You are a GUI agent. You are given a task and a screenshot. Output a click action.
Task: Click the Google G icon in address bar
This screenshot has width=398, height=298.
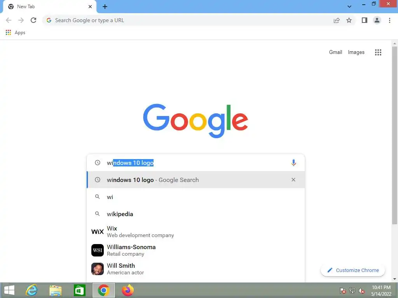[x=49, y=20]
